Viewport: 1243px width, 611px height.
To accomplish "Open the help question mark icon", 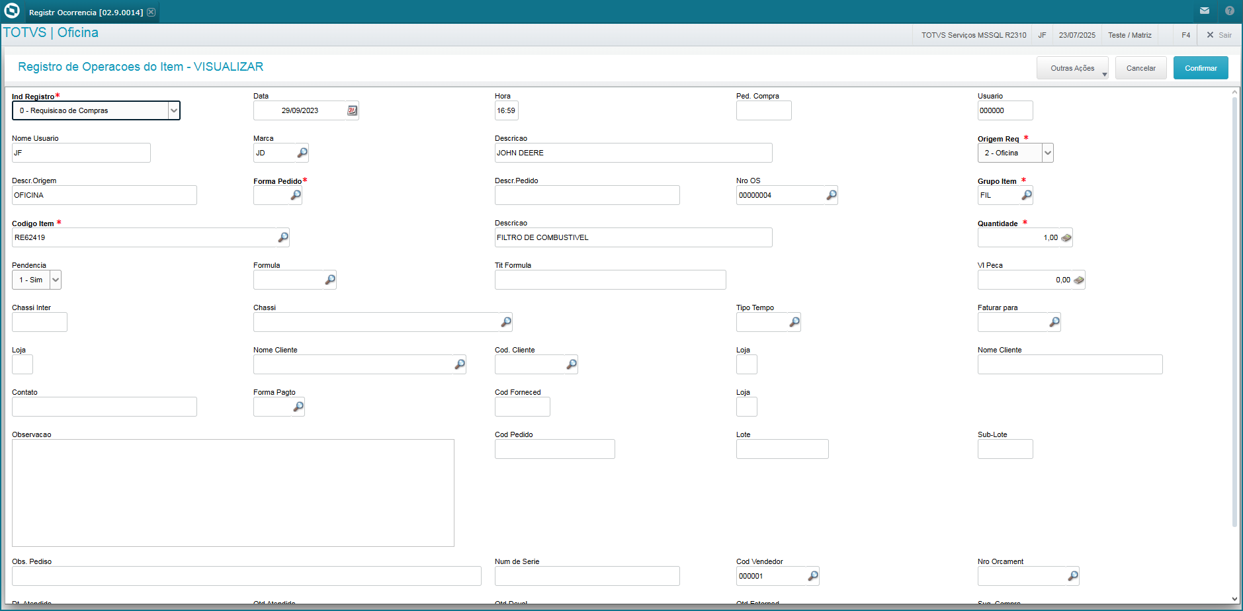I will [x=1230, y=11].
